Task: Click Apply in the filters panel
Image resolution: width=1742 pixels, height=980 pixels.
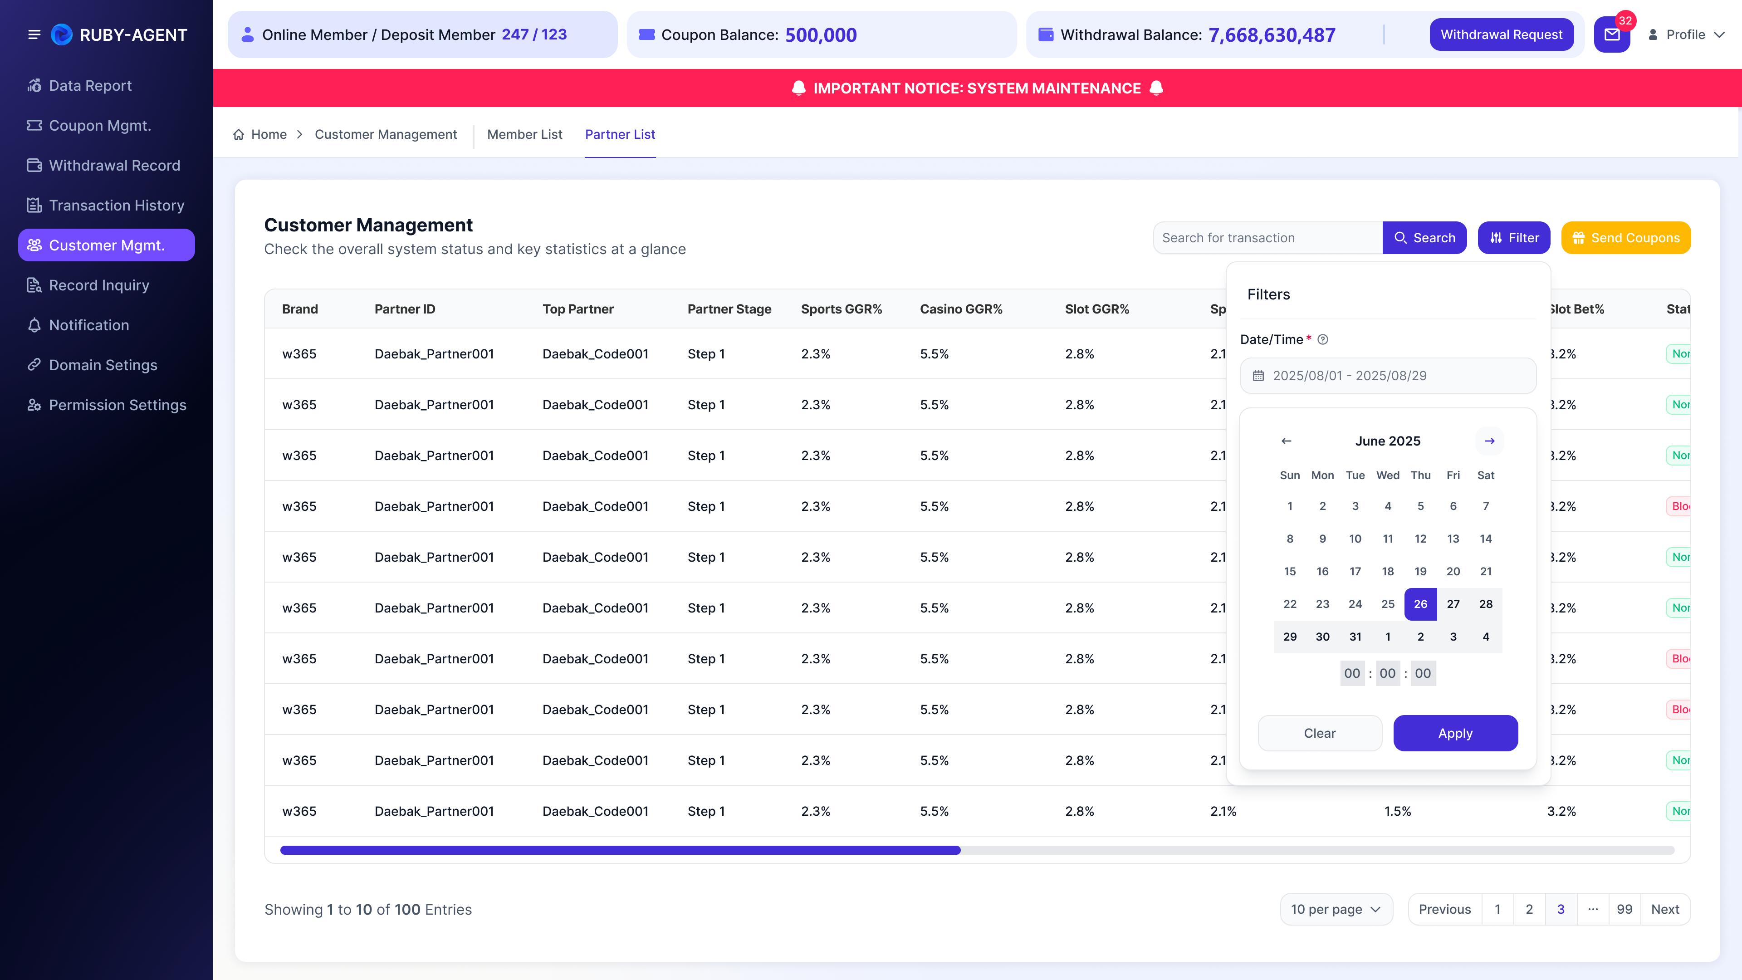Action: (x=1455, y=733)
